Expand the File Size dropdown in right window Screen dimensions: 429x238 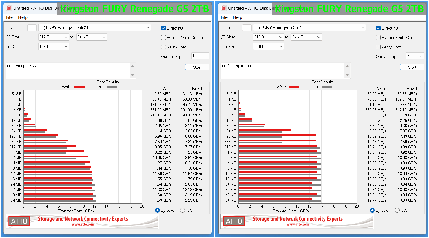click(268, 46)
